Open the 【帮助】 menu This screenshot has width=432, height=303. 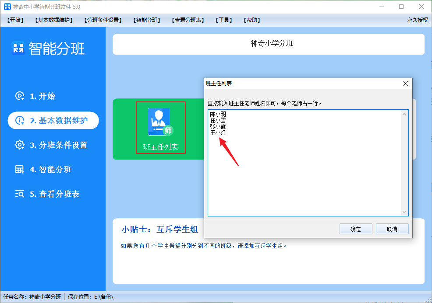pos(252,20)
